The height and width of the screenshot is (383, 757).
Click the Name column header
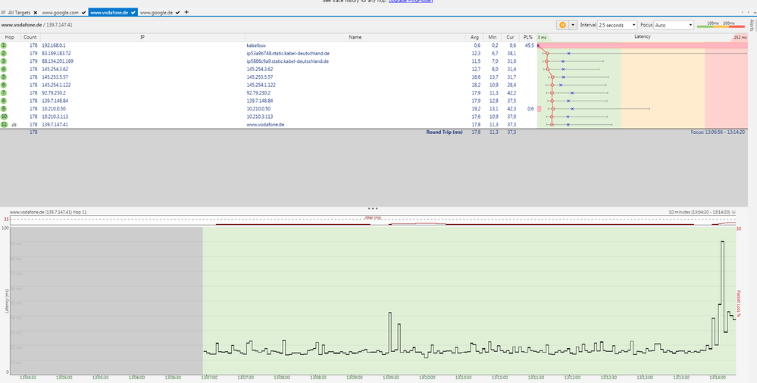point(355,37)
